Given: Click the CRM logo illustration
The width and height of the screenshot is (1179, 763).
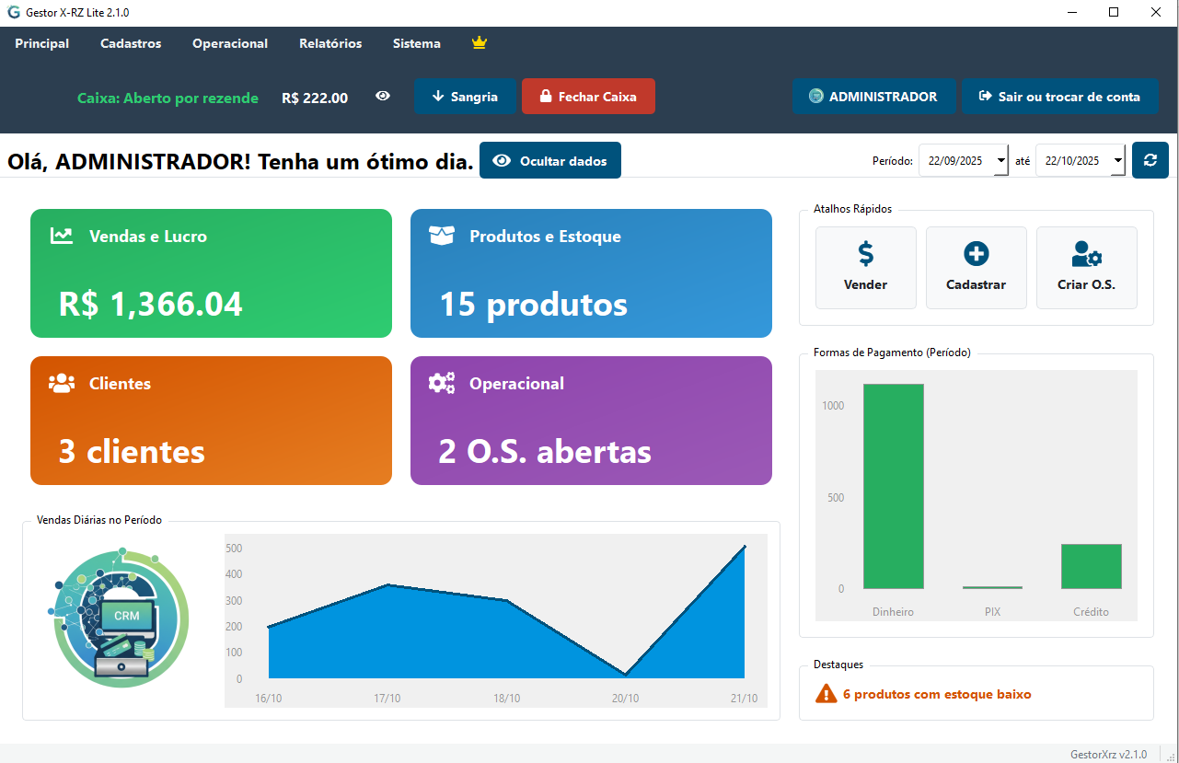Looking at the screenshot, I should [118, 618].
